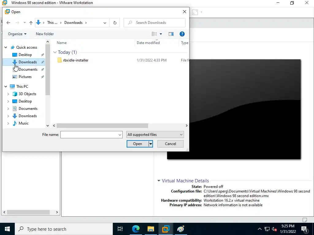Open the recent locations dropdown arrow
The height and width of the screenshot is (235, 314).
(x=25, y=23)
